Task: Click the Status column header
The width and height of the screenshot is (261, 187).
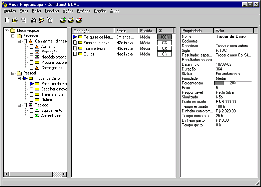Action: click(x=126, y=31)
